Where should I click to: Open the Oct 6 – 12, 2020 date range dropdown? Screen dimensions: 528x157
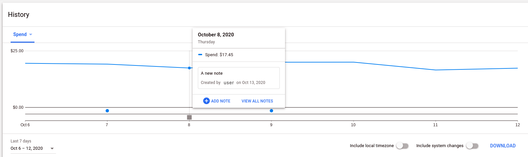click(x=27, y=148)
